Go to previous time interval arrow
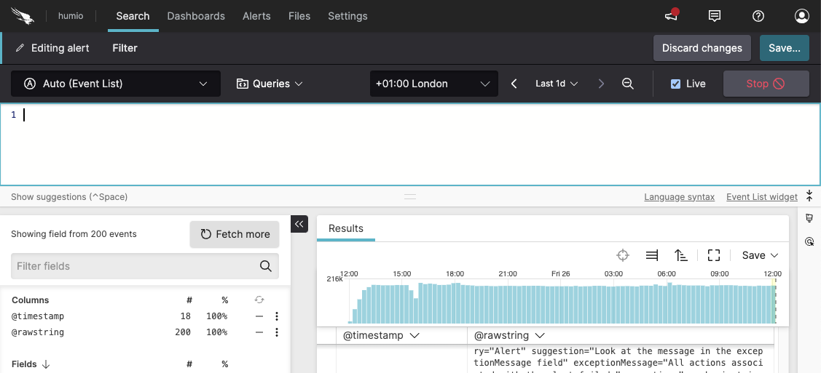 [514, 84]
